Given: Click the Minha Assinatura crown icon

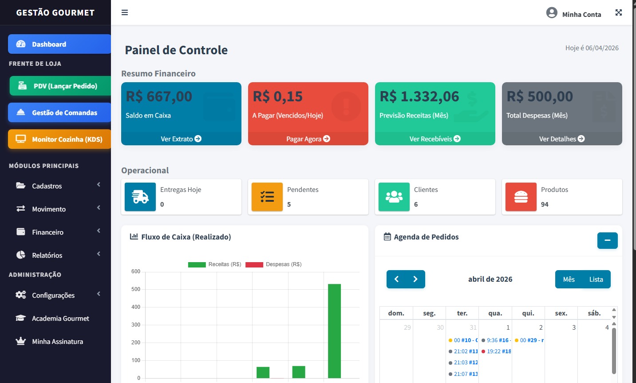Looking at the screenshot, I should [21, 341].
